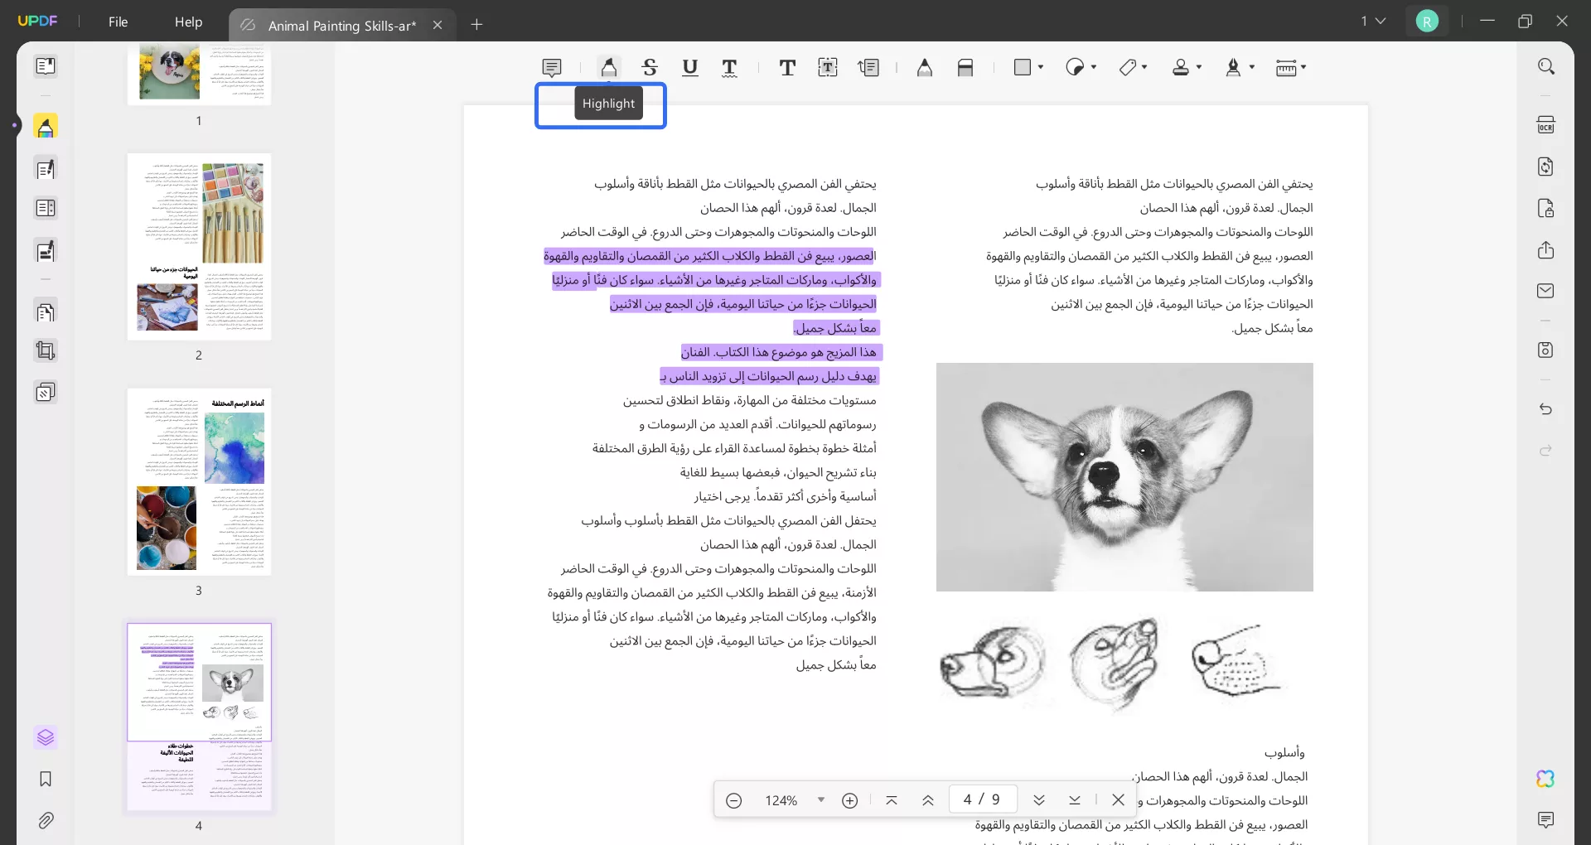Open the sticky note comment tool

[551, 67]
